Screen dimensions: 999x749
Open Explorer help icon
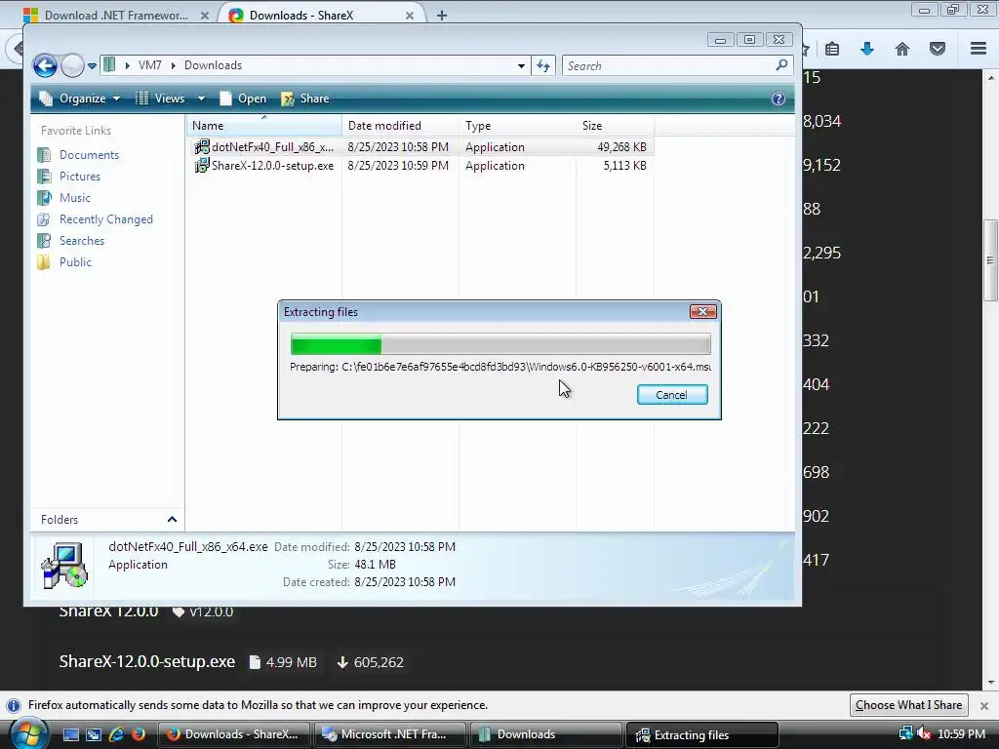tap(778, 99)
